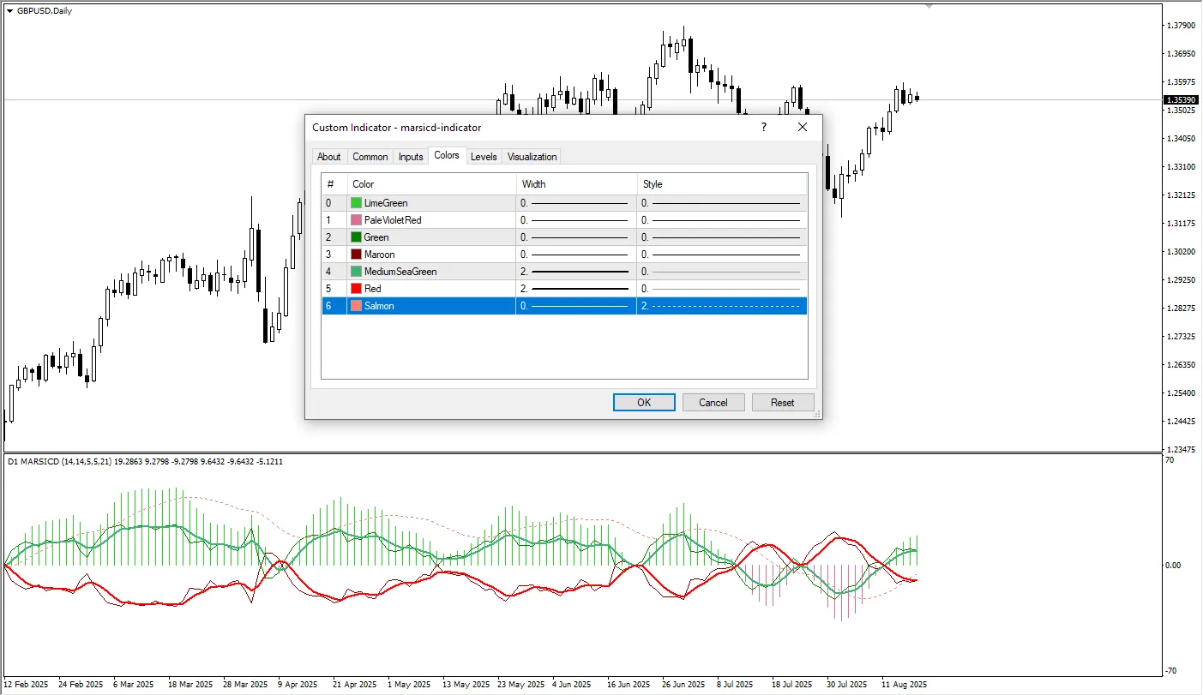Open the Levels tab
1203x695 pixels.
(484, 157)
